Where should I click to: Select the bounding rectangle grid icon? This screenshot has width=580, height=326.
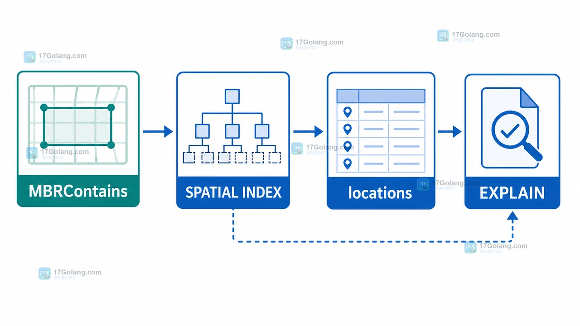click(77, 125)
